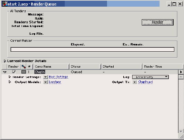Expand the Render Settings disclosure triangle
The height and width of the screenshot is (140, 184).
click(10, 77)
